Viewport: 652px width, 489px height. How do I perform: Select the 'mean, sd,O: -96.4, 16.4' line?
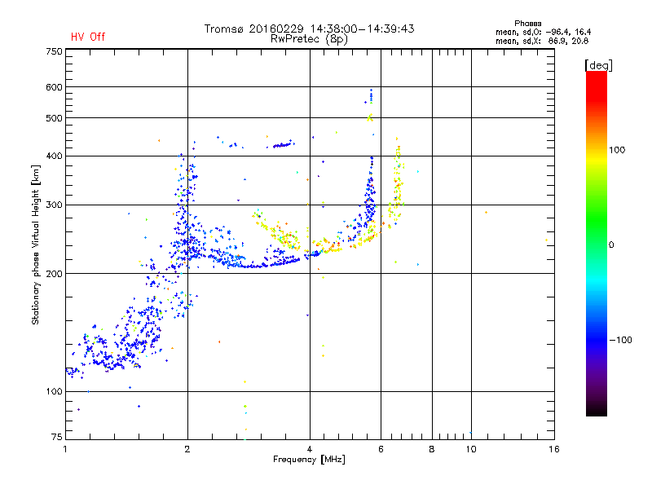coord(543,32)
